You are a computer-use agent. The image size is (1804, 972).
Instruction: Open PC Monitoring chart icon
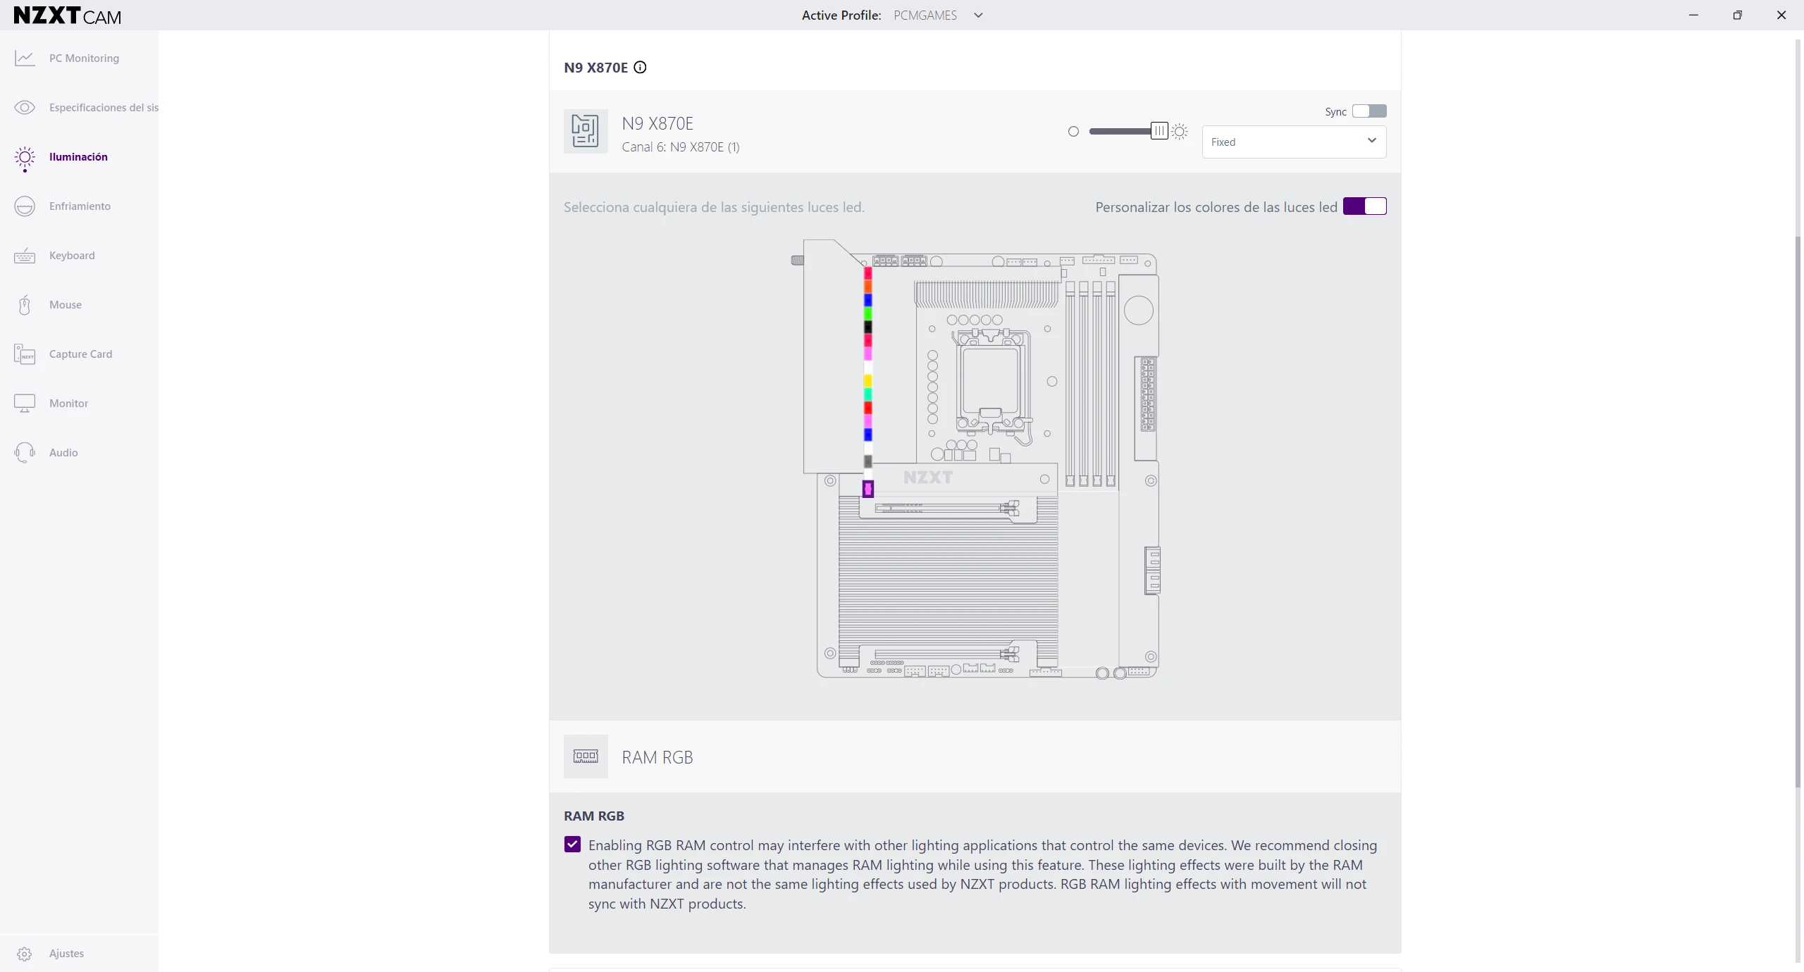point(25,58)
